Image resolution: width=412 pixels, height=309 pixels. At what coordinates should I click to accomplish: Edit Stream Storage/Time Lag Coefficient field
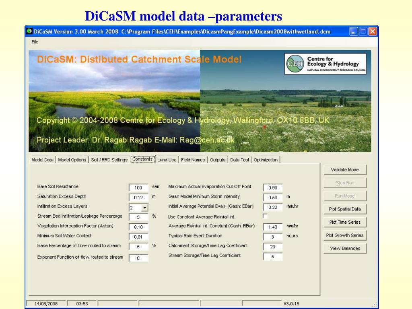tap(273, 257)
